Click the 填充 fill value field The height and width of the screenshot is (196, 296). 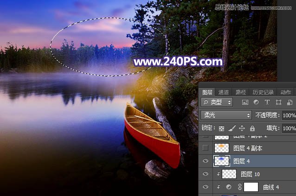pos(289,128)
